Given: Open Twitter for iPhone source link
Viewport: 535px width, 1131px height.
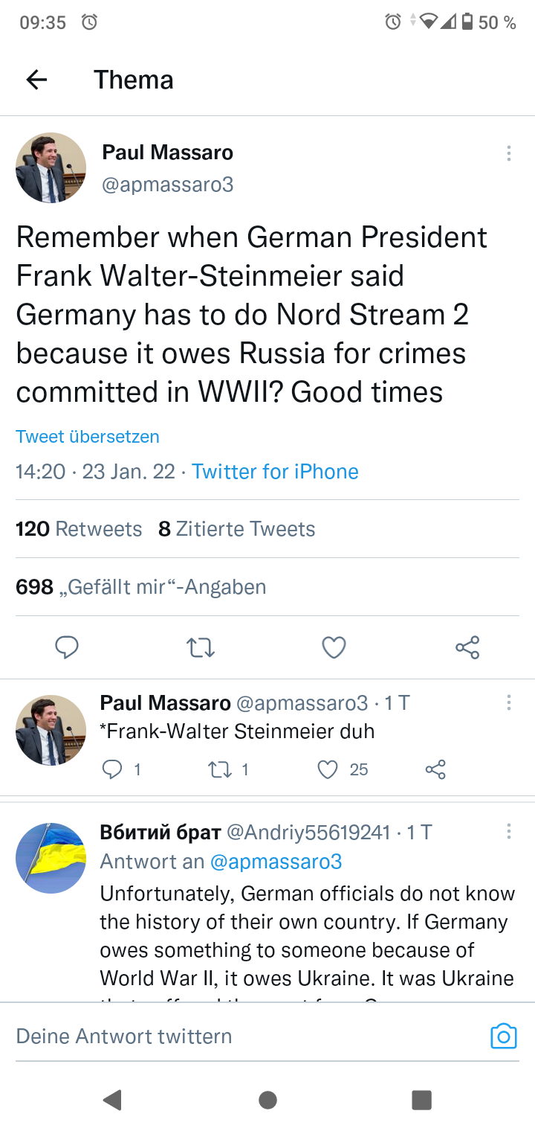Looking at the screenshot, I should pyautogui.click(x=275, y=472).
